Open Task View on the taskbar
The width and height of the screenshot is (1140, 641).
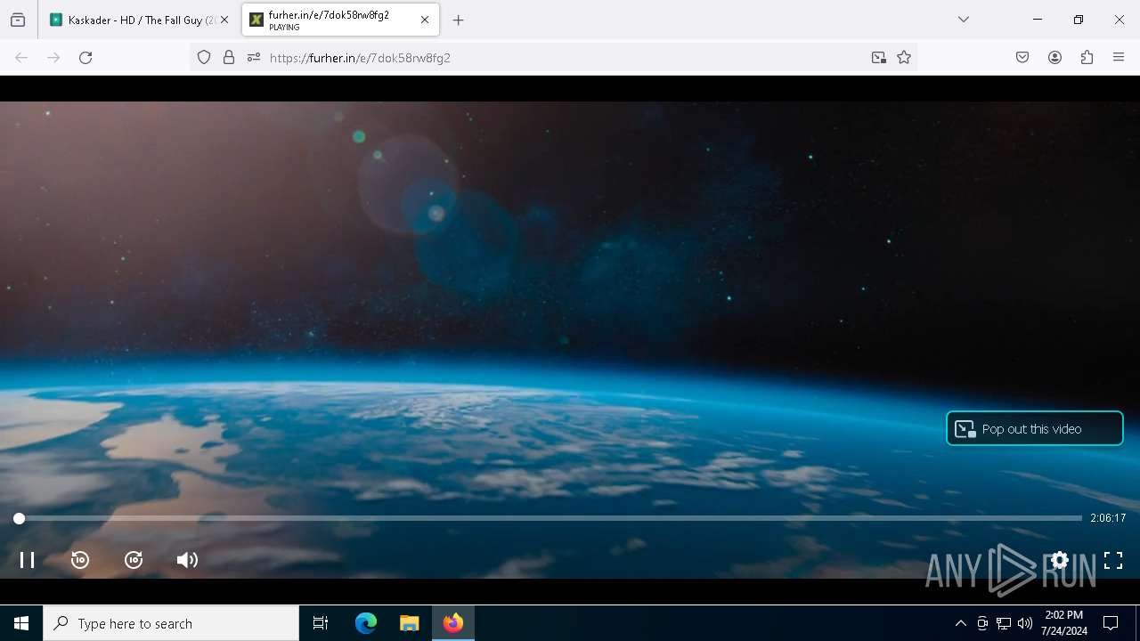click(x=321, y=623)
